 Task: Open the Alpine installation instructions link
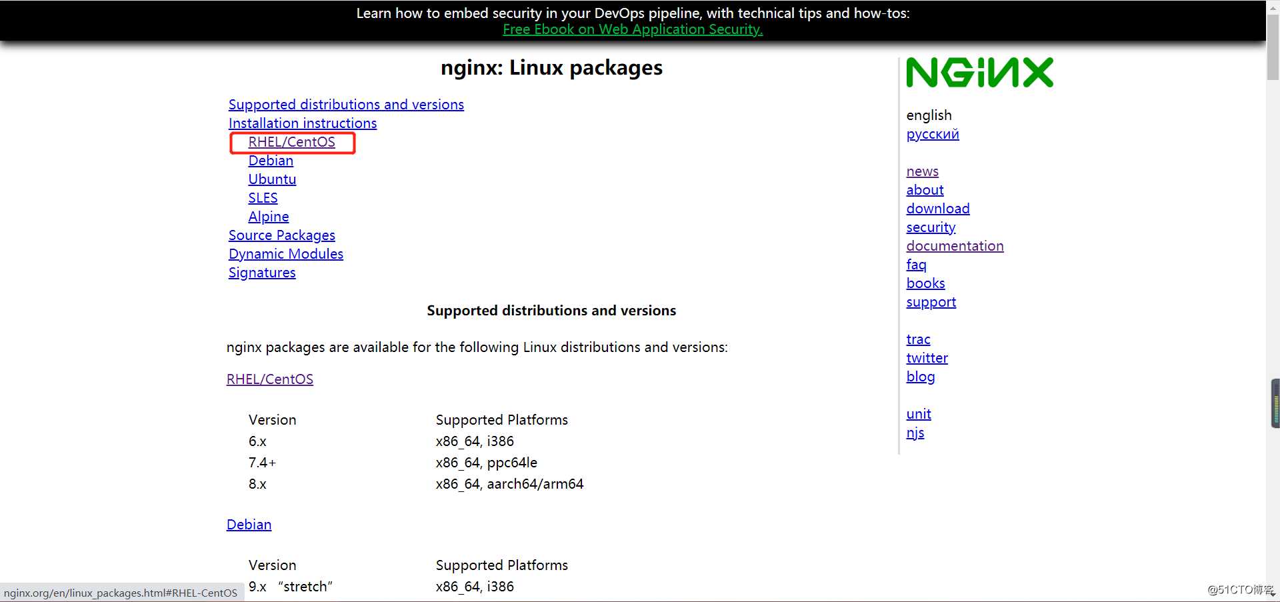pos(269,217)
